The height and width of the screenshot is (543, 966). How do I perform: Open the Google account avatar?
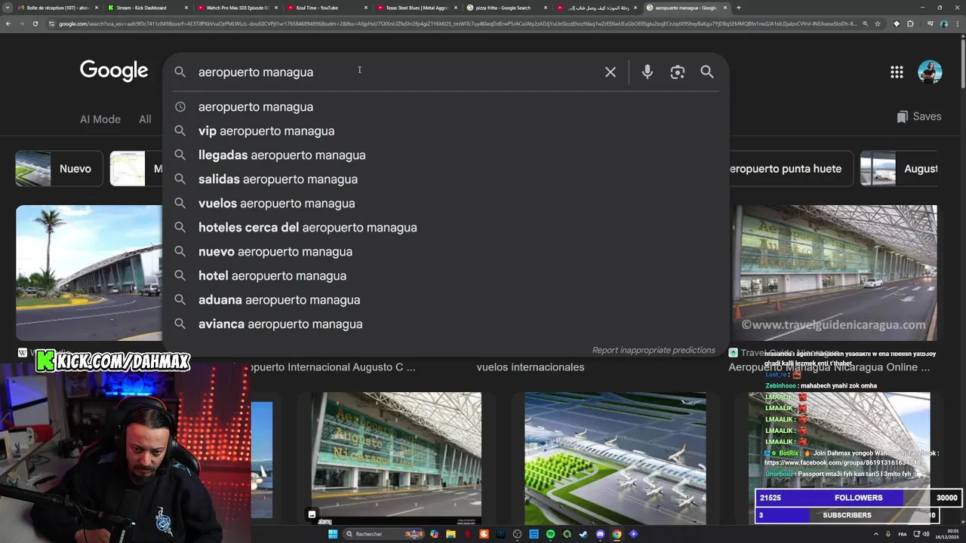pos(930,72)
